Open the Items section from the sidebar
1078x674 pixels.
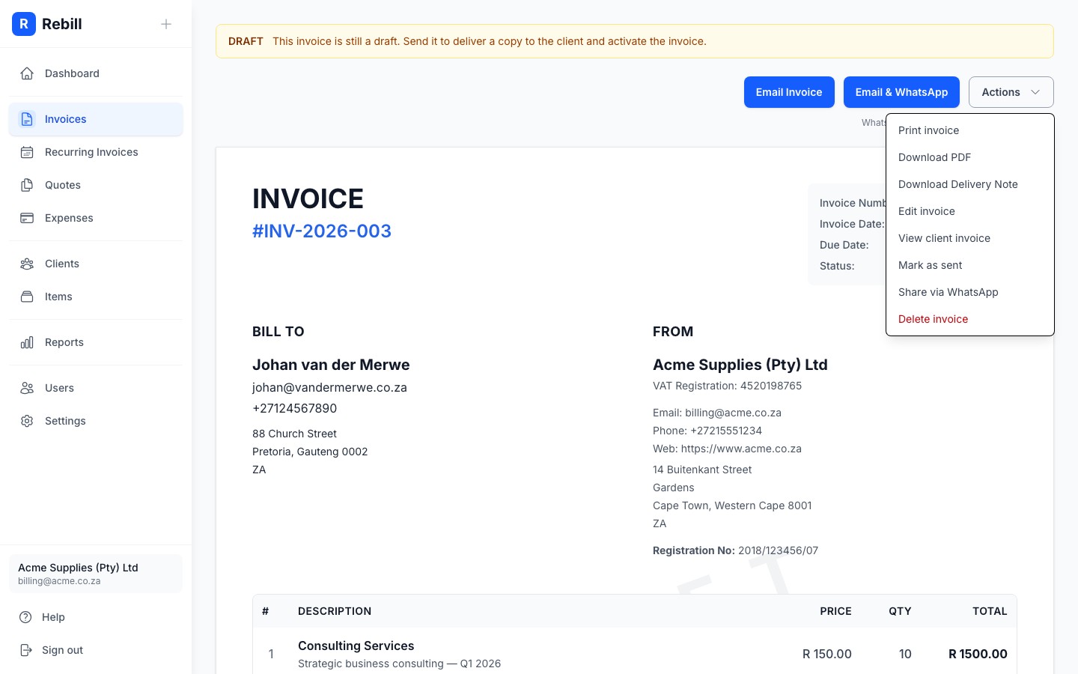coord(27,297)
